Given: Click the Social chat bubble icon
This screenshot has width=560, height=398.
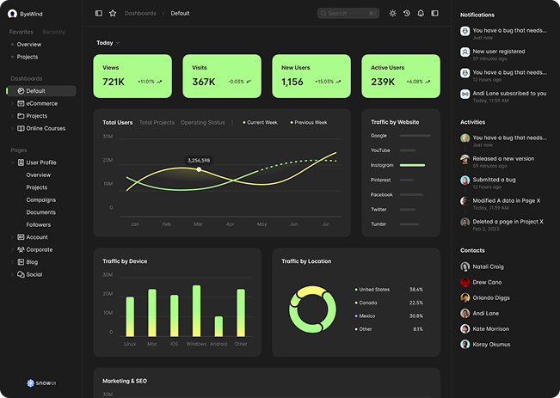Looking at the screenshot, I should [21, 274].
